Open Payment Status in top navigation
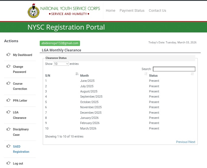The height and width of the screenshot is (168, 207). tap(132, 11)
